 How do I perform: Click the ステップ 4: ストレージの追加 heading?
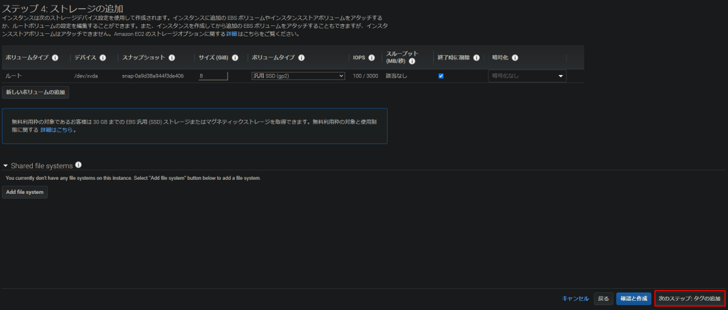[63, 8]
